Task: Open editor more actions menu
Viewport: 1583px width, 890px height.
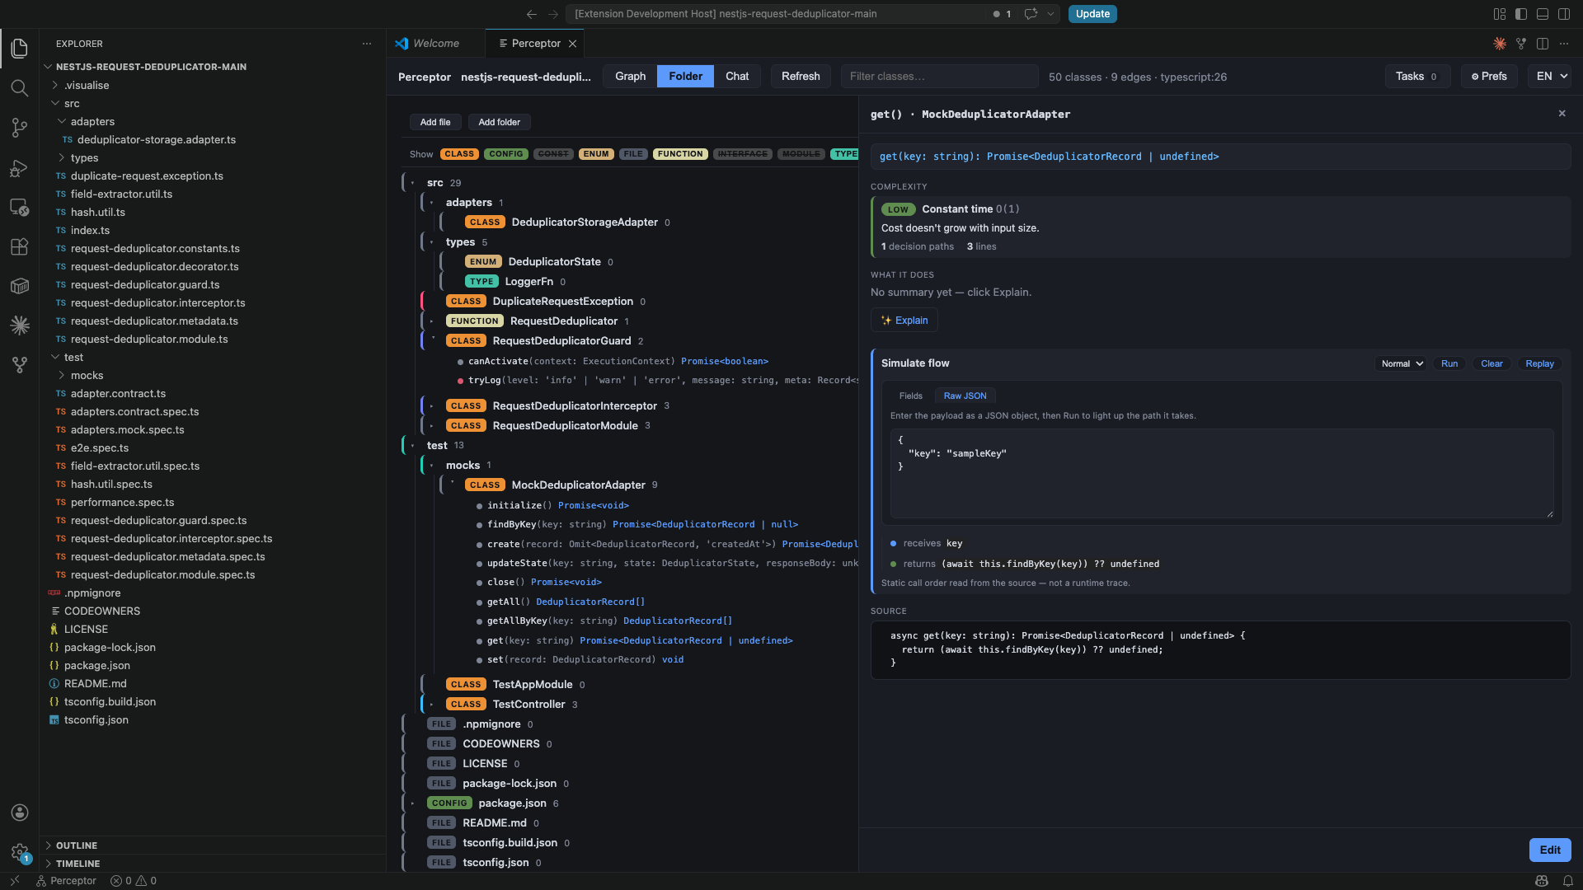Action: click(x=1564, y=44)
